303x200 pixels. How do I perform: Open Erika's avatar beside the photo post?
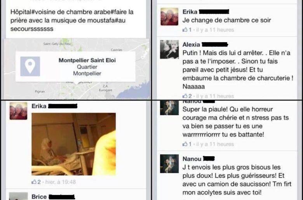[x=18, y=111]
